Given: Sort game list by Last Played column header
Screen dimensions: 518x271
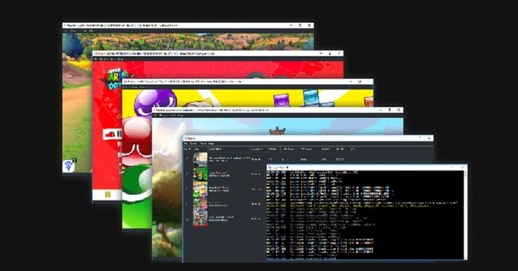Looking at the screenshot, I should pos(307,149).
